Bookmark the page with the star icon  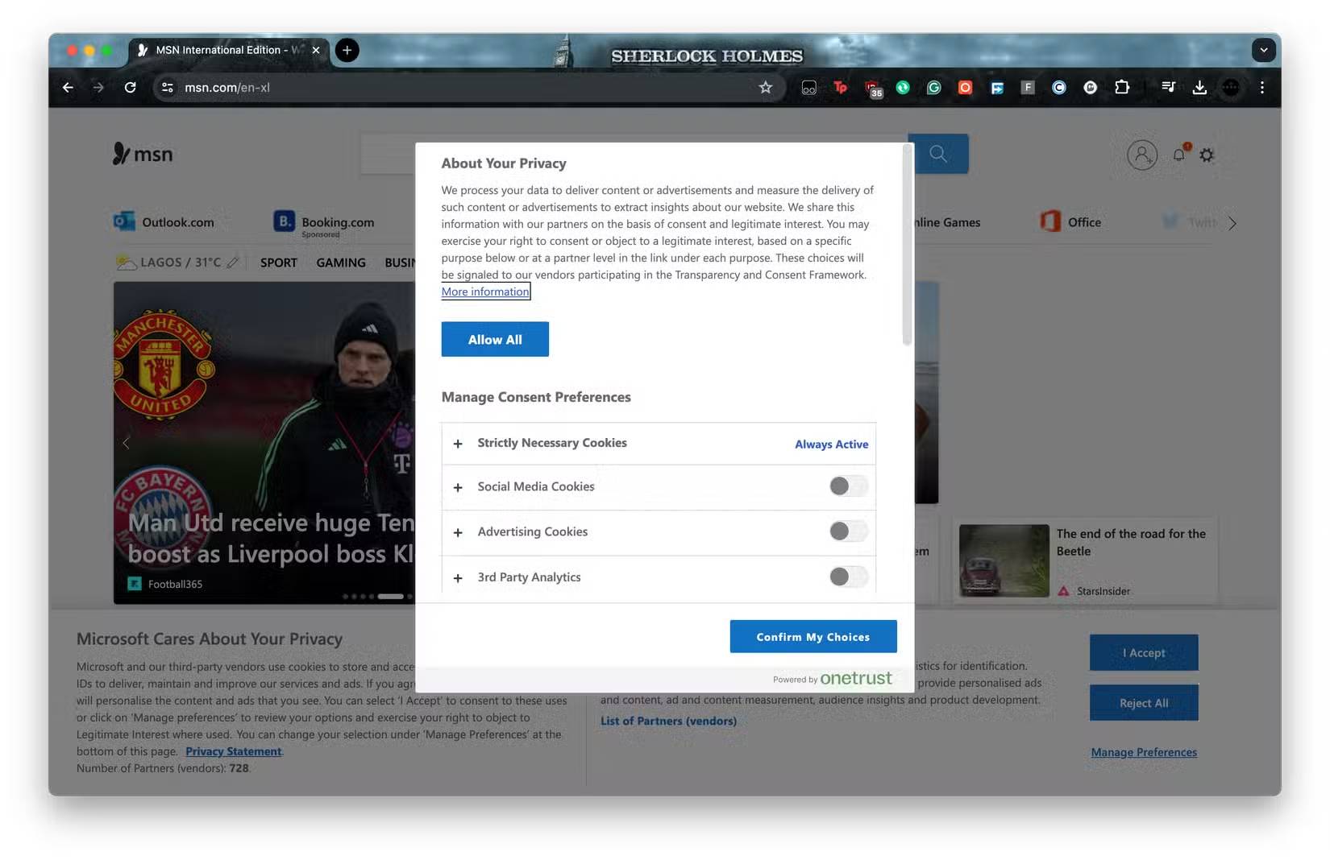pyautogui.click(x=765, y=88)
